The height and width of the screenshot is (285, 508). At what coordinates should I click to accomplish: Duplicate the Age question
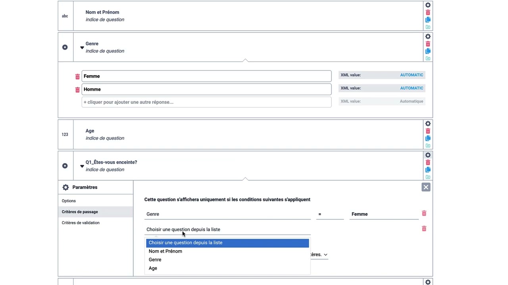(x=428, y=138)
